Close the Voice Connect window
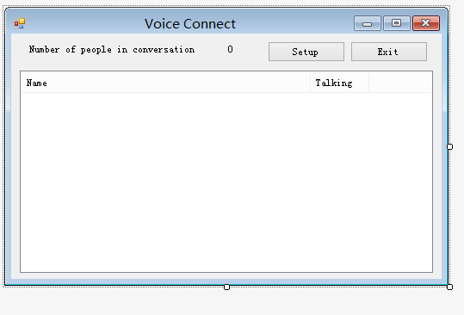Image resolution: width=464 pixels, height=315 pixels. coord(426,23)
